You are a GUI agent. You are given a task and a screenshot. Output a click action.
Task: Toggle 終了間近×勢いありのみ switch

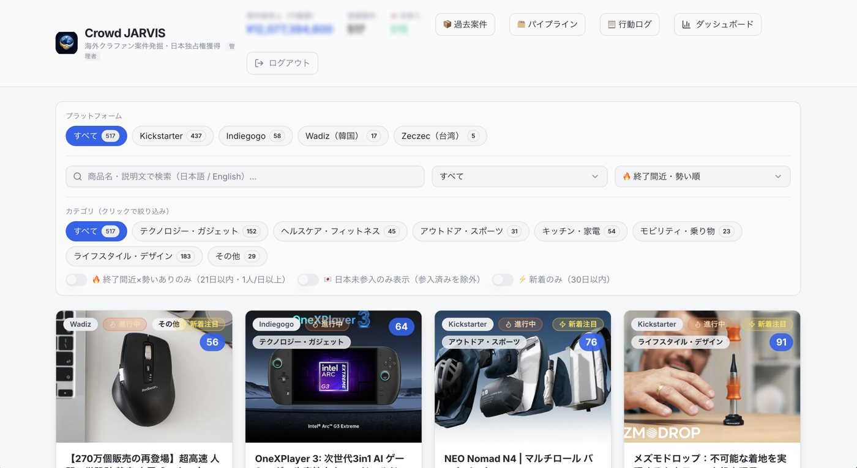(77, 279)
